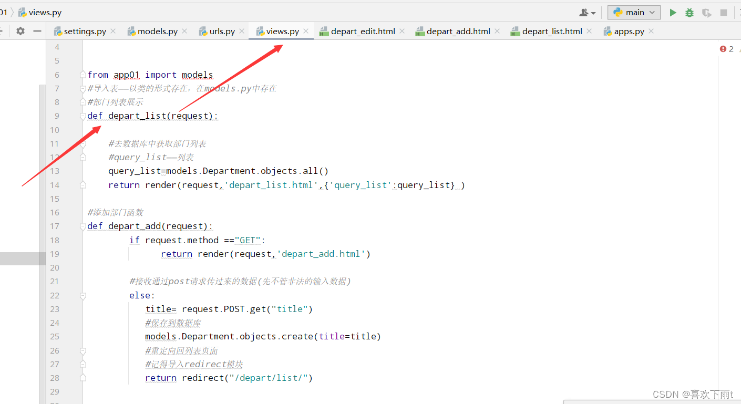Start debugging with the green bug icon
Viewport: 741px width, 404px height.
pos(689,13)
